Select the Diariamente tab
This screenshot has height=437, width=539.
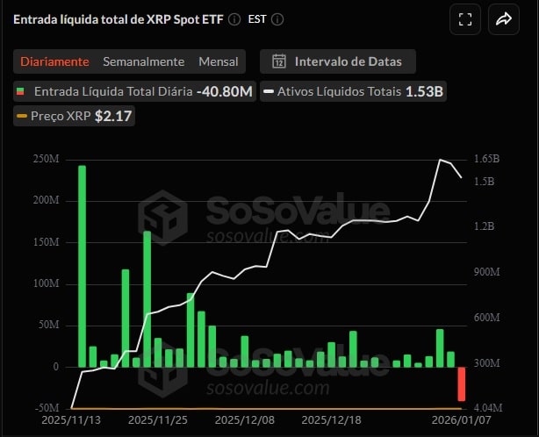pos(54,61)
